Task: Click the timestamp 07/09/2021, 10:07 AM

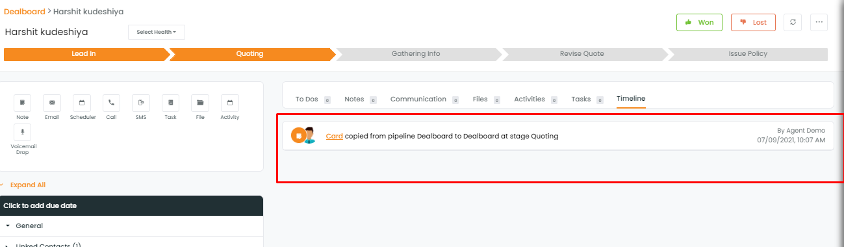Action: click(791, 140)
